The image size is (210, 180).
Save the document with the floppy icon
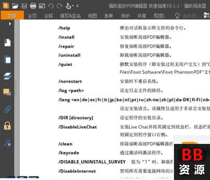coord(24,6)
